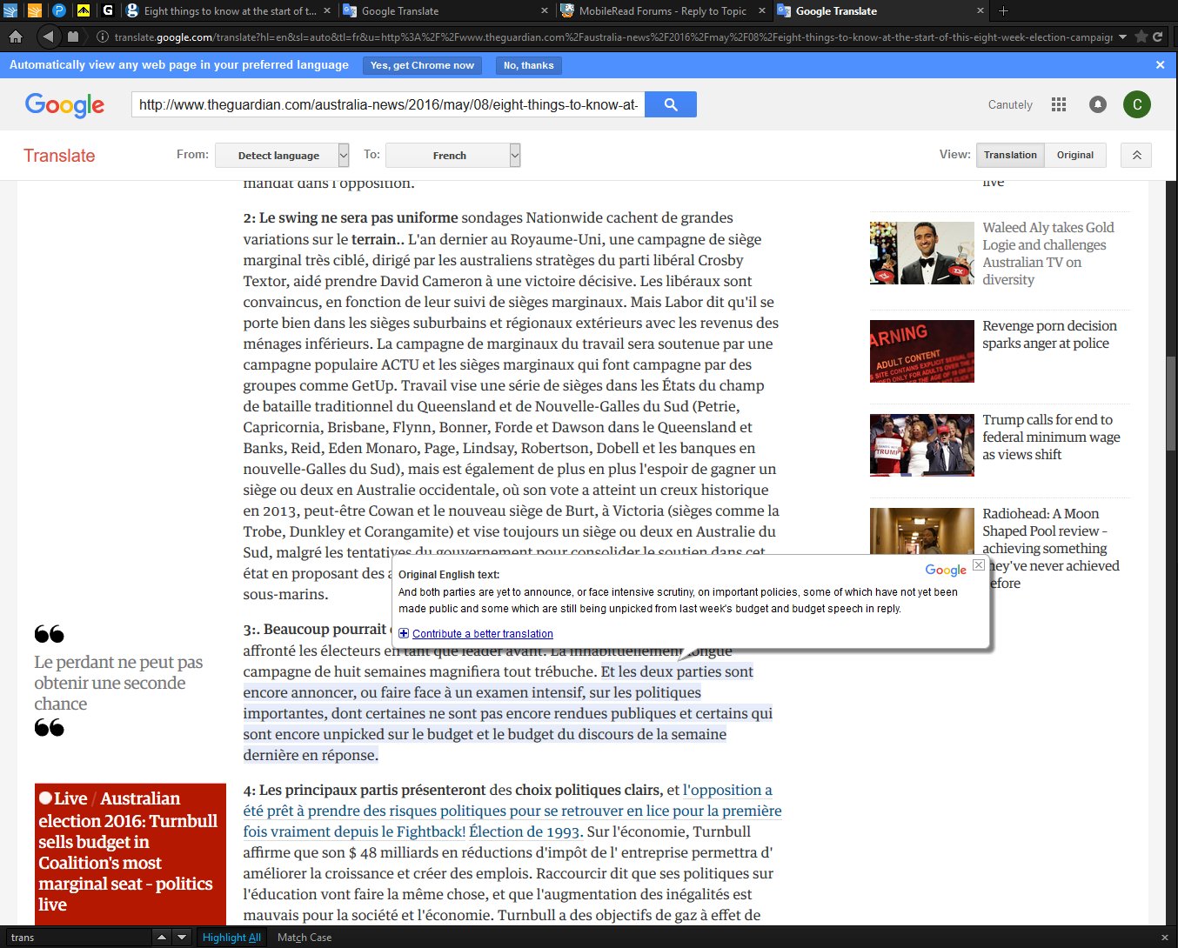Switch to MobileRead Forums tab

(x=663, y=10)
